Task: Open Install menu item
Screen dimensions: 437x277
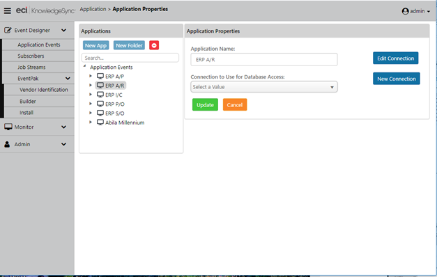Action: (26, 113)
